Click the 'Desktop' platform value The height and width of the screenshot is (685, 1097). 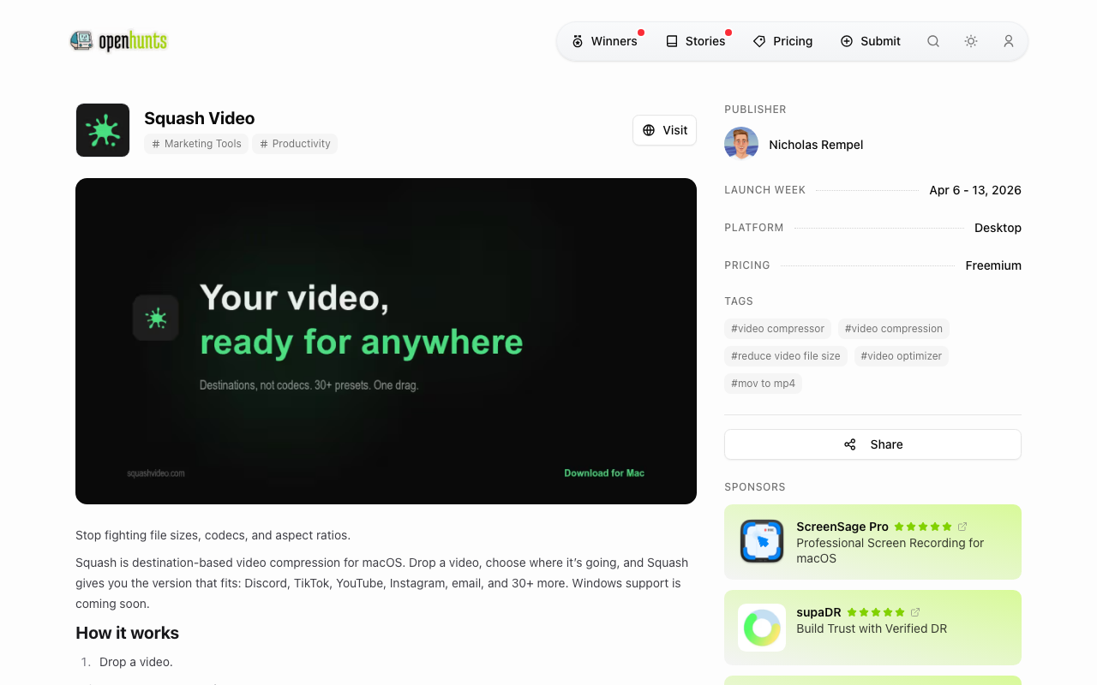(x=998, y=228)
